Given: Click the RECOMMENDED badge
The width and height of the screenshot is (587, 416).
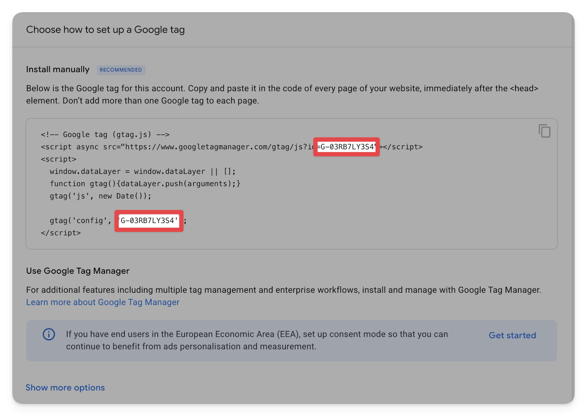Looking at the screenshot, I should [121, 70].
